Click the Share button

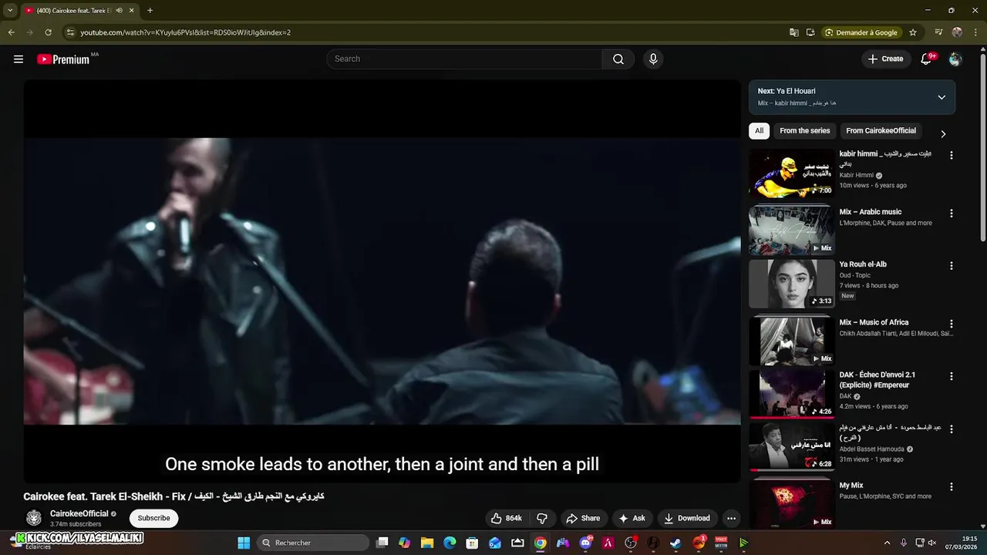(582, 518)
